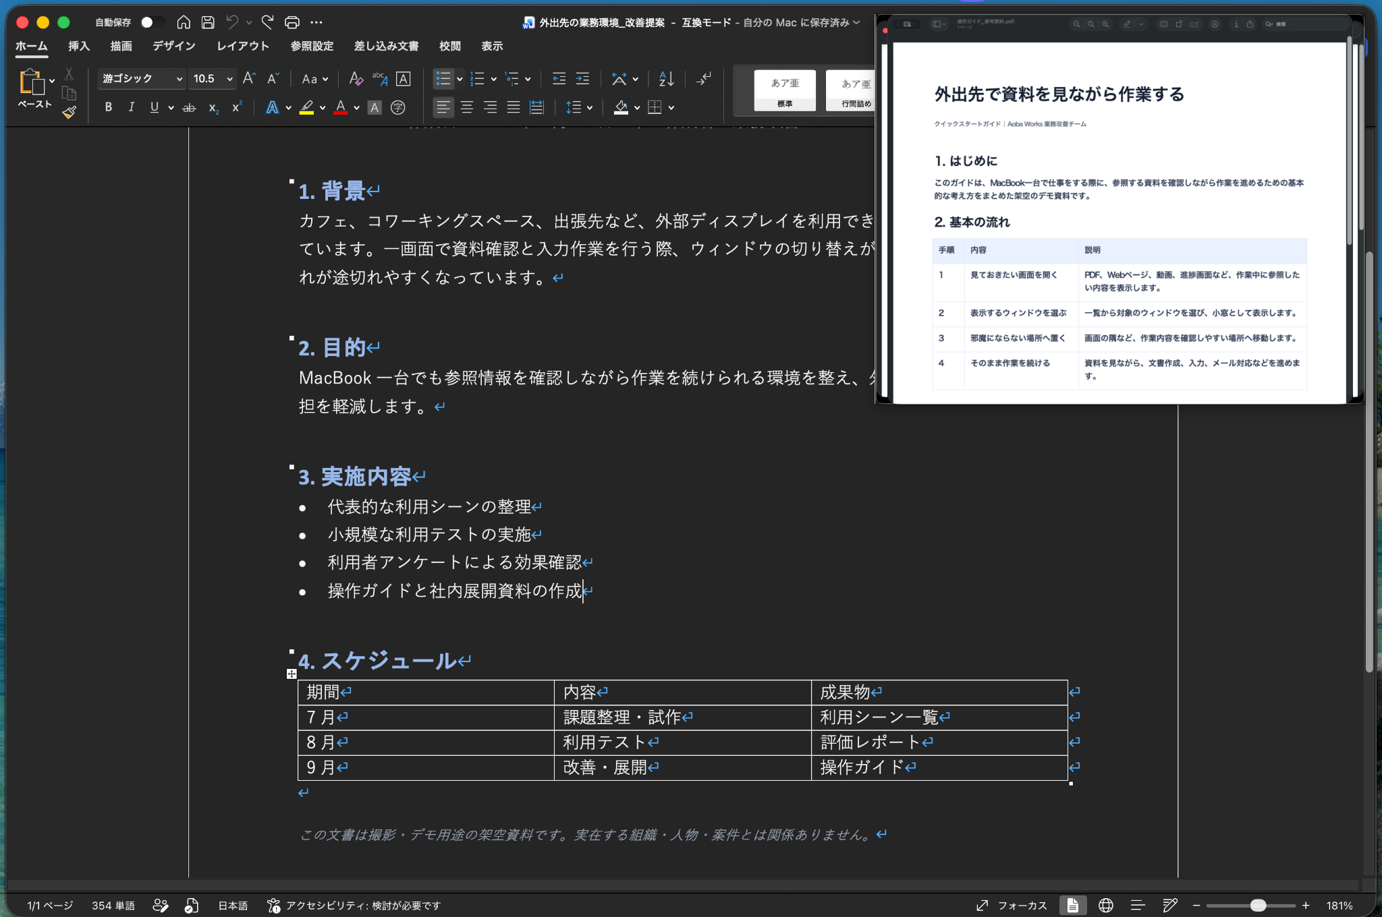Click the 354 単語 word count

[113, 906]
